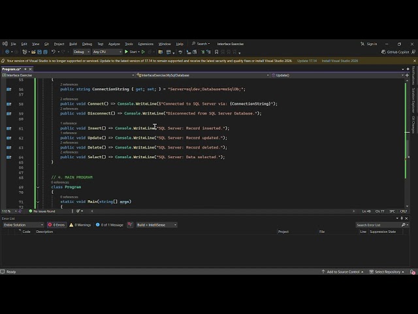Click the feedback icon beside GitHub Copilot
The image size is (418, 314).
pyautogui.click(x=413, y=52)
